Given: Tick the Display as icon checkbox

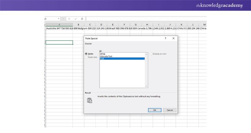Looking at the screenshot, I should pyautogui.click(x=151, y=54).
